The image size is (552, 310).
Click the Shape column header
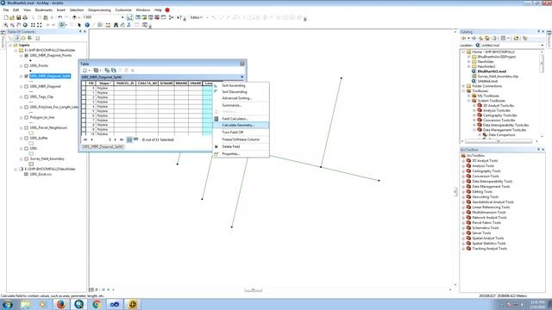[104, 84]
